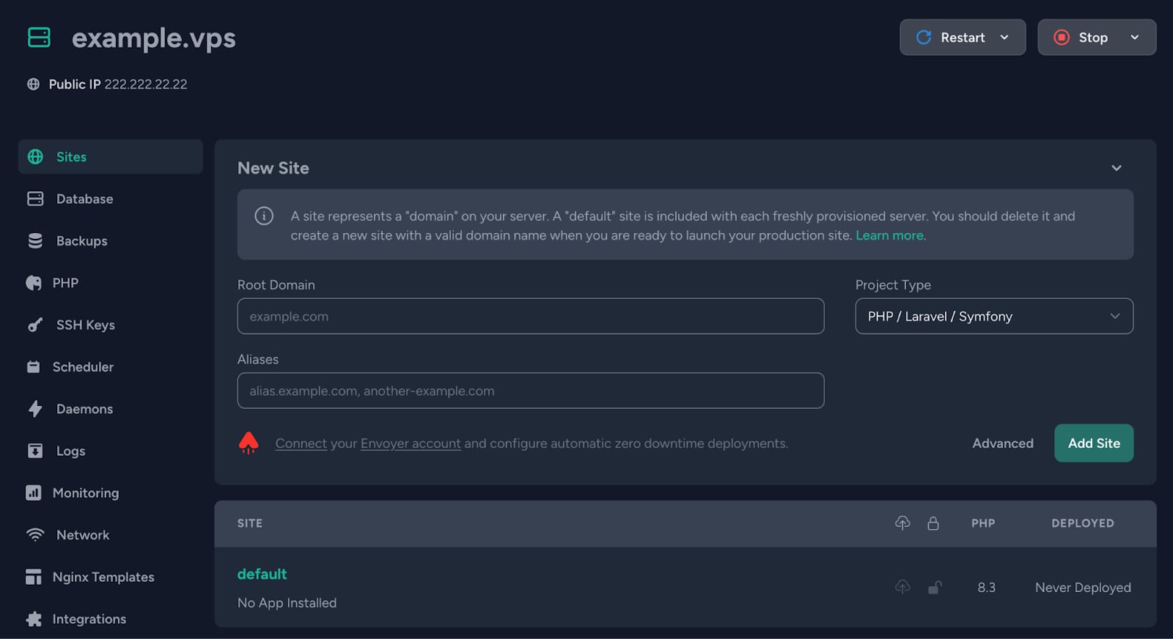Collapse the New Site panel chevron
The image size is (1173, 639).
point(1116,168)
